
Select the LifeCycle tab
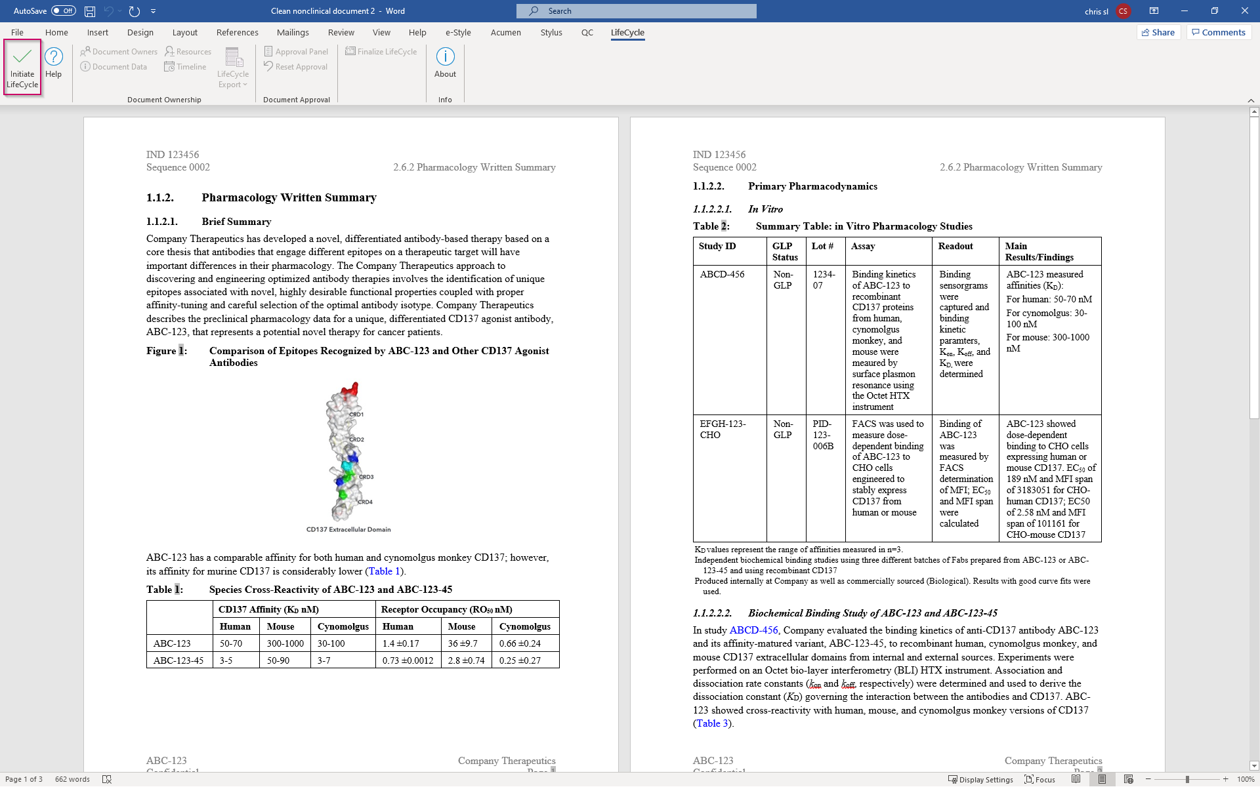coord(627,33)
